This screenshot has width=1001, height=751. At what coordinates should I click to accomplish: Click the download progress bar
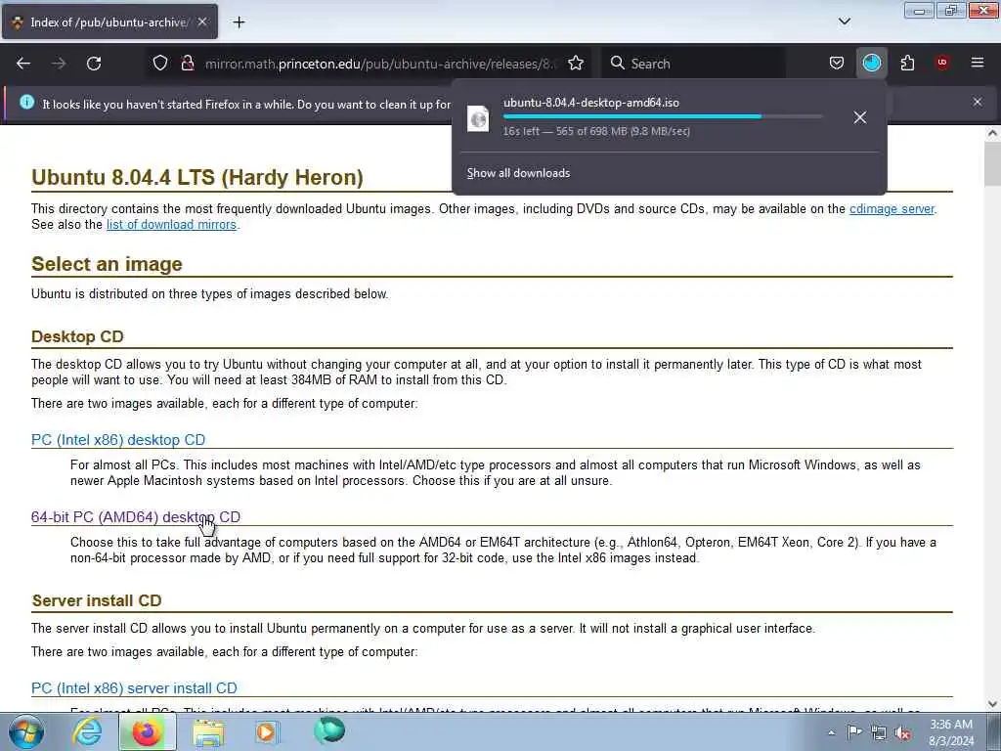tap(663, 117)
